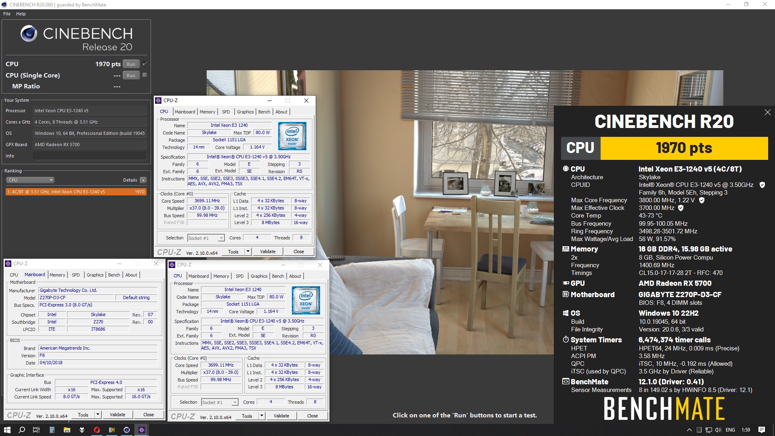Switch to BenchMate BM taskbar icon
775x436 pixels.
[112, 430]
